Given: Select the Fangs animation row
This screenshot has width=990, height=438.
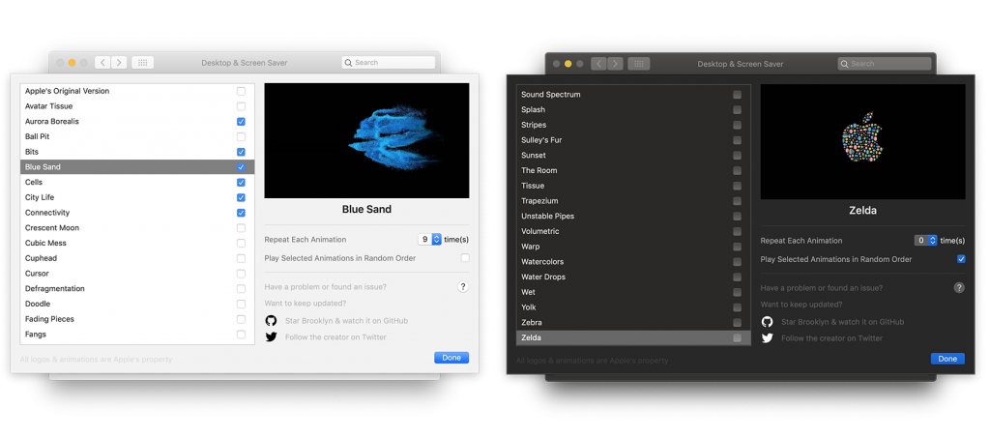Looking at the screenshot, I should tap(137, 335).
